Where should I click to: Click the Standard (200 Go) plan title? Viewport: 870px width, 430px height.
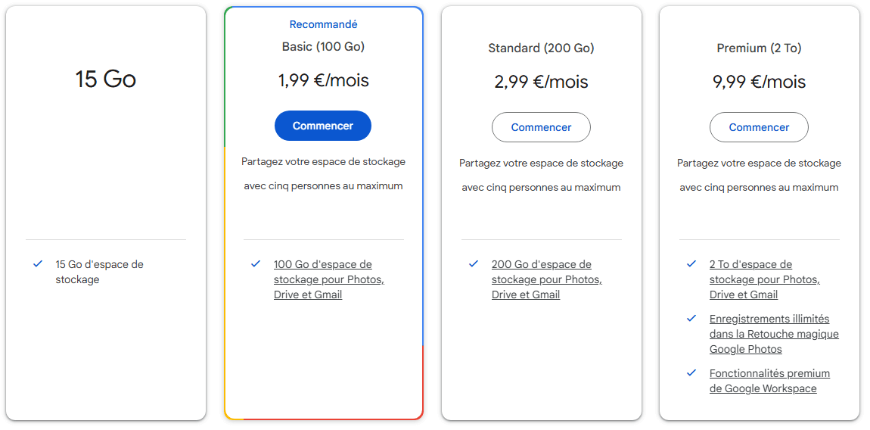click(x=541, y=48)
